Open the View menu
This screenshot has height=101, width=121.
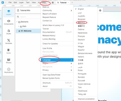pos(34,3)
